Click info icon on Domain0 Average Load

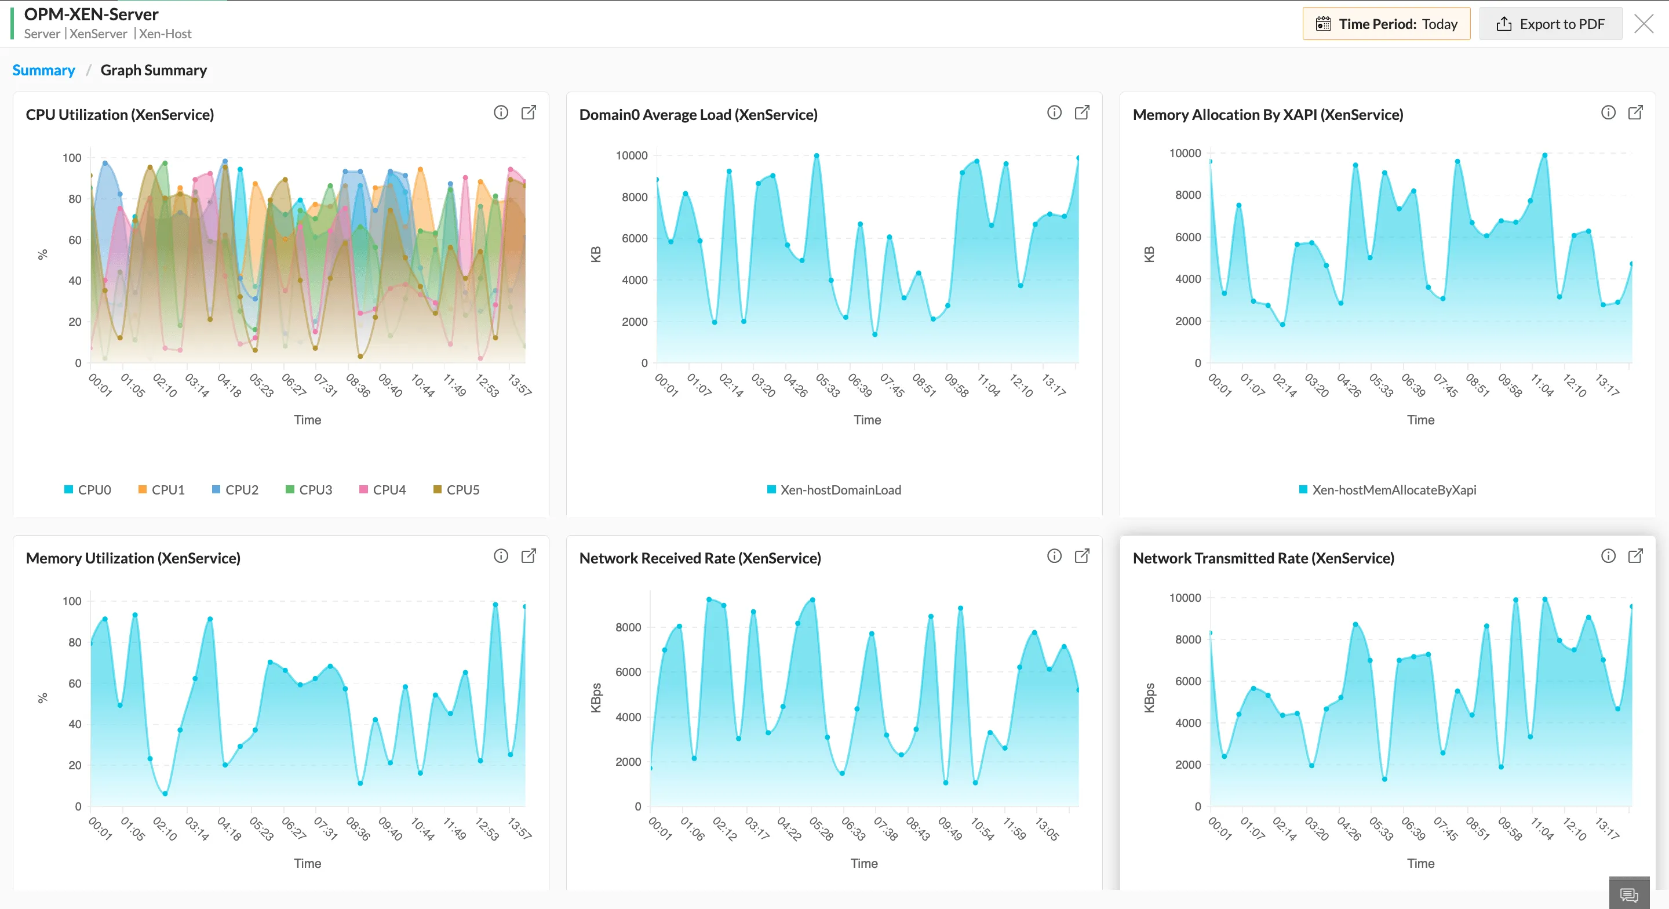tap(1054, 112)
